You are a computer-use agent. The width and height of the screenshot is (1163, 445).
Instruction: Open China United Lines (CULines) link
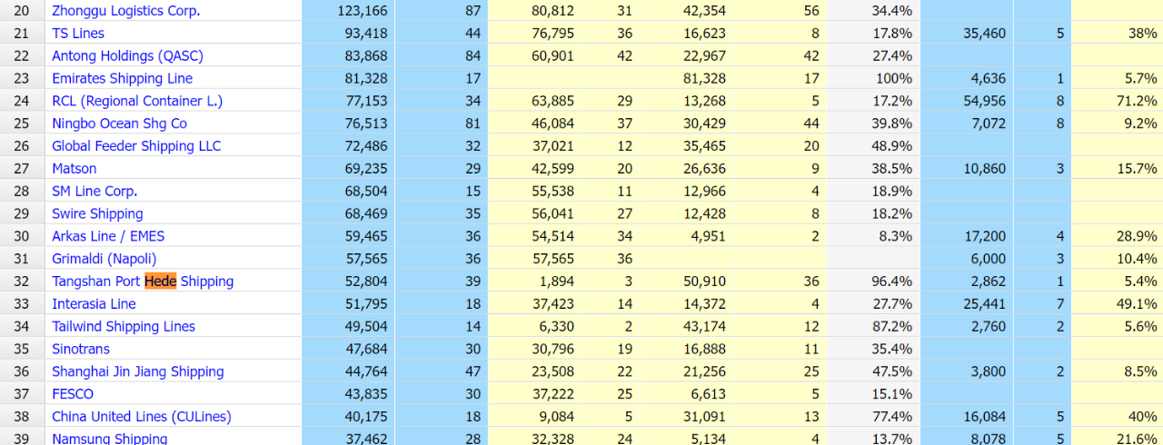[x=142, y=417]
